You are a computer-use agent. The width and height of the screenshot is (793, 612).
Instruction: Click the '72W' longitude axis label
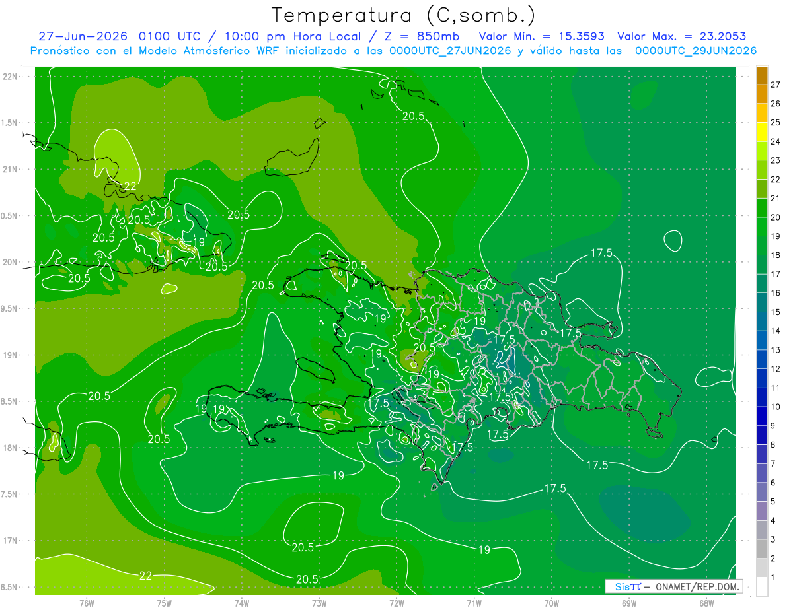[x=397, y=603]
